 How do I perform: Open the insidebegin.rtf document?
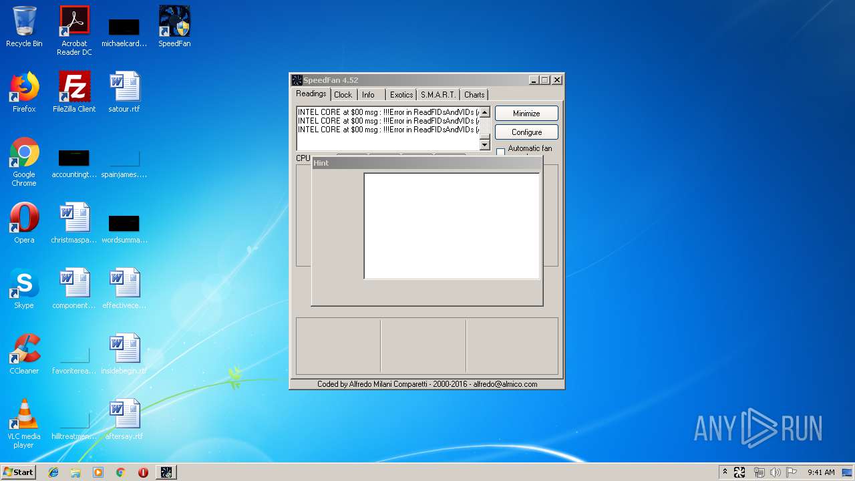pyautogui.click(x=124, y=354)
